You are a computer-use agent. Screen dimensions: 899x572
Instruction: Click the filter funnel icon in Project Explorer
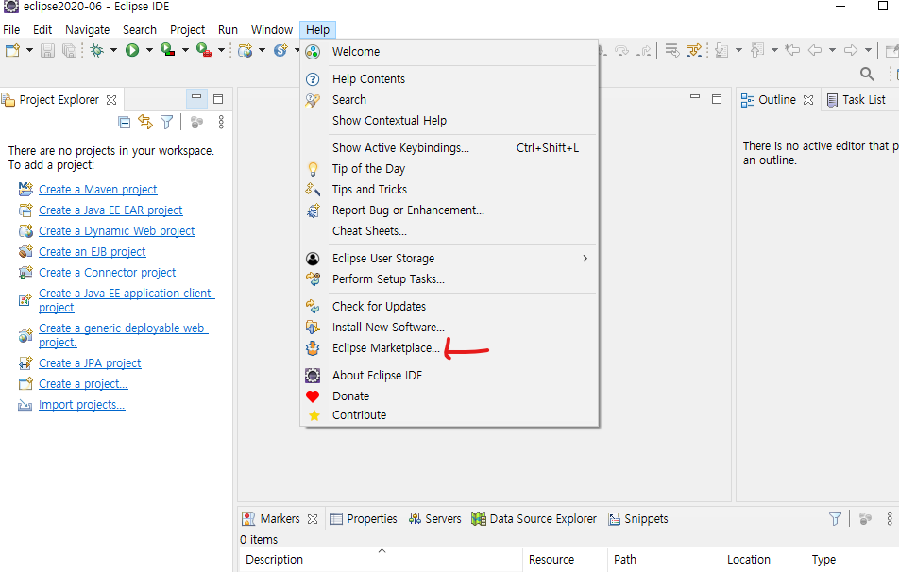click(x=166, y=122)
